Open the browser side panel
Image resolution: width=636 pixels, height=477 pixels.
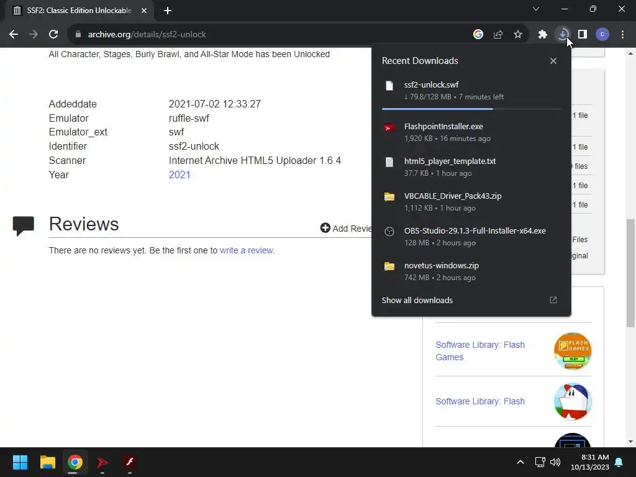pyautogui.click(x=583, y=35)
